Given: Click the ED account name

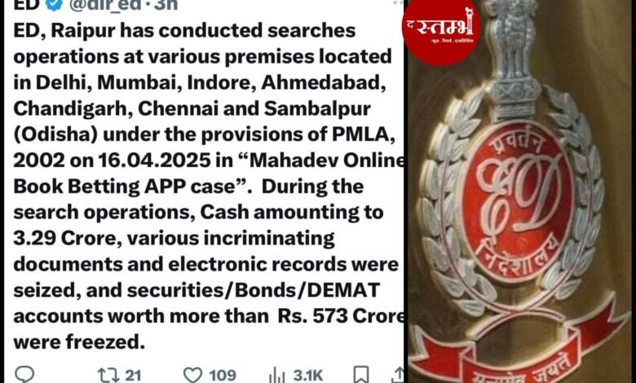Looking at the screenshot, I should coord(26,4).
